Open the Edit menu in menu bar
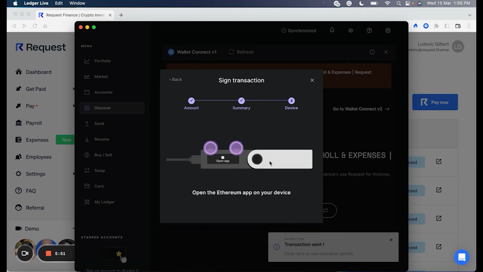Viewport: 483px width, 272px height. [59, 3]
